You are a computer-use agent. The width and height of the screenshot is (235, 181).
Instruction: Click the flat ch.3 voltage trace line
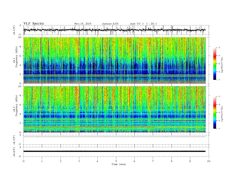115,137
